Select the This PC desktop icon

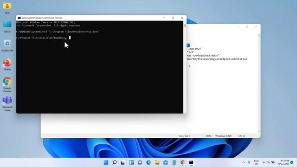(x=7, y=27)
